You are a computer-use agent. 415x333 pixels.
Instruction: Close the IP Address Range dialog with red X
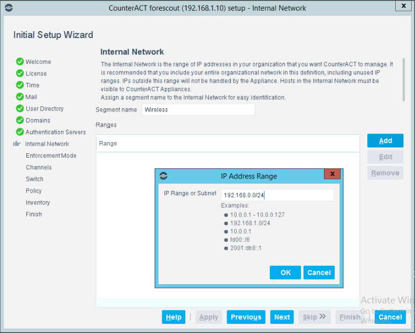tap(332, 174)
